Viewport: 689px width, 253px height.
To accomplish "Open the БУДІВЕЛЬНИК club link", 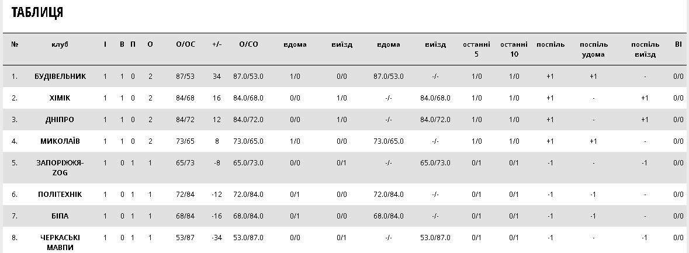I will [x=60, y=76].
